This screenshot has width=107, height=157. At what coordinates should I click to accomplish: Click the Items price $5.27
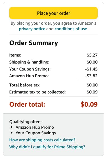tap(92, 55)
